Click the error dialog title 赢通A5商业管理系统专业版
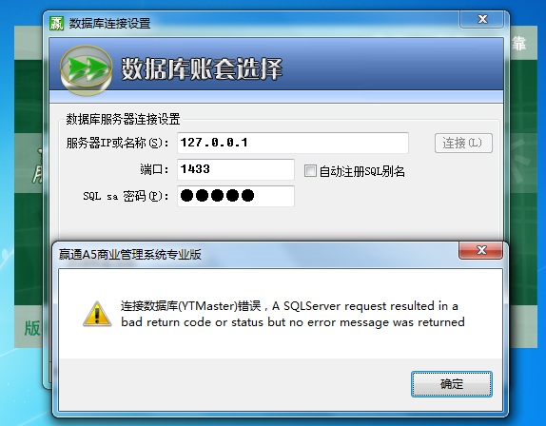546x426 pixels. (x=130, y=255)
